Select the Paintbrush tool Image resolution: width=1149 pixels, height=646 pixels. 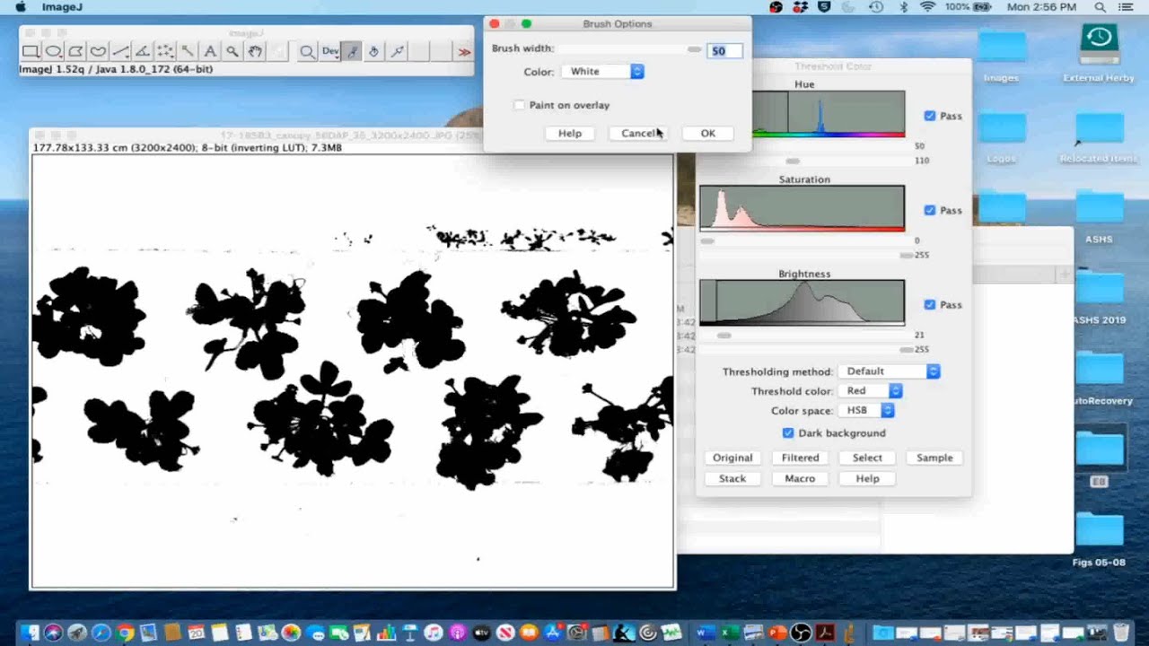tap(352, 51)
